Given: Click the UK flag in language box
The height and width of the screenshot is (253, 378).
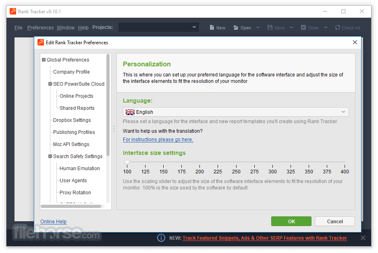Looking at the screenshot, I should pyautogui.click(x=130, y=112).
